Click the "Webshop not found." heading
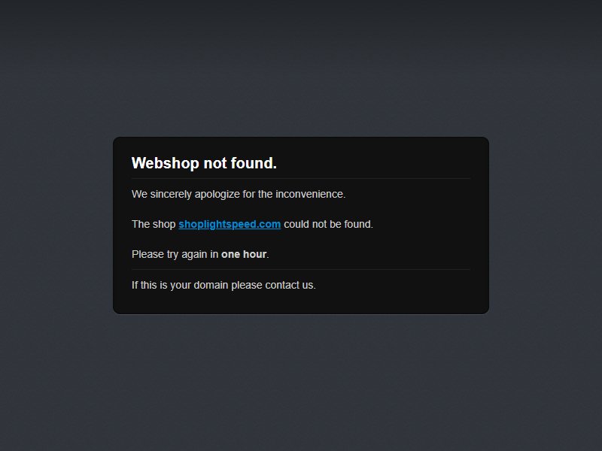 coord(204,163)
